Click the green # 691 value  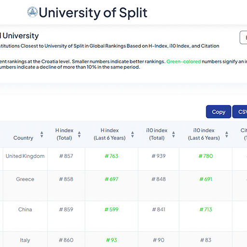(206, 179)
